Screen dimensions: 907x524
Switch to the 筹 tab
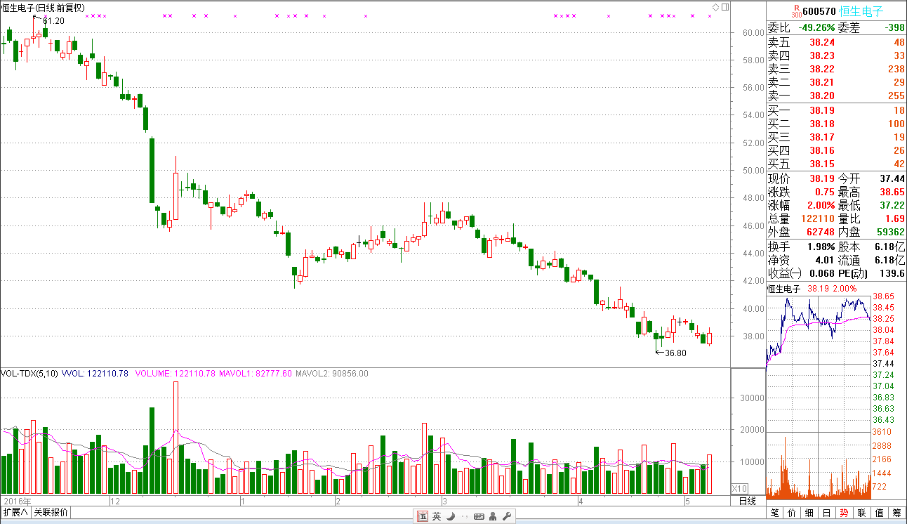(896, 513)
